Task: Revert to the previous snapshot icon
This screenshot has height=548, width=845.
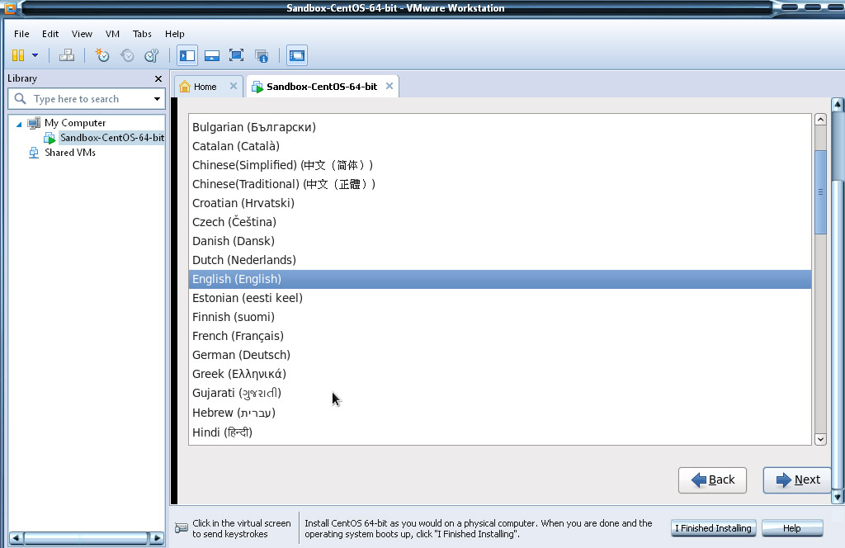Action: click(127, 55)
